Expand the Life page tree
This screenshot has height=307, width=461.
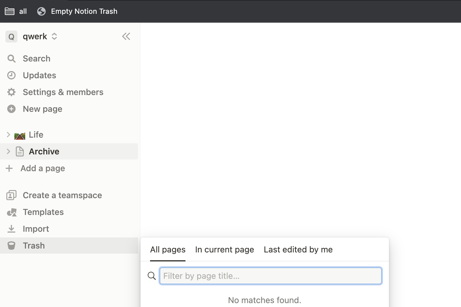pos(8,135)
